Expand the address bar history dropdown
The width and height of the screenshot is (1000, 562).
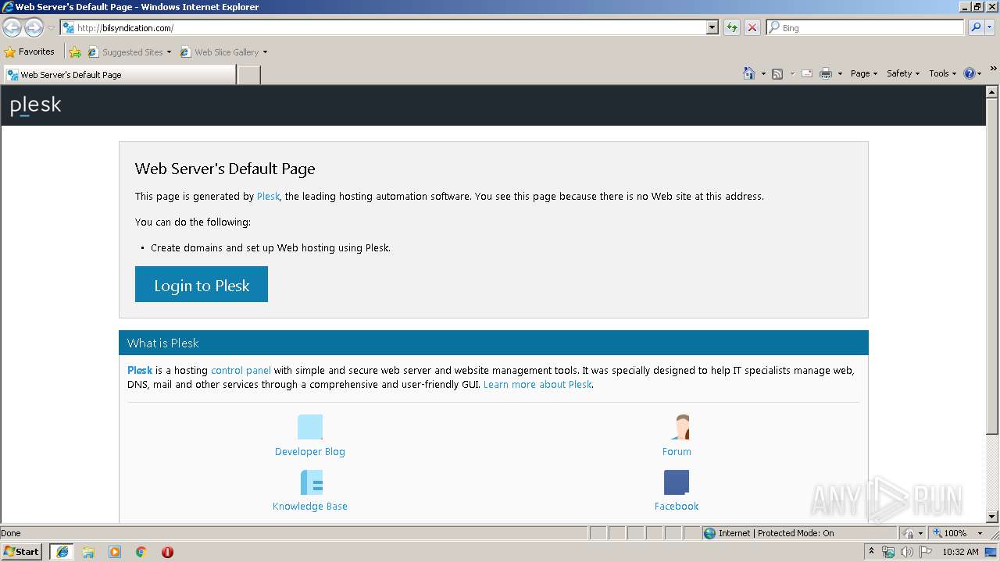point(712,27)
